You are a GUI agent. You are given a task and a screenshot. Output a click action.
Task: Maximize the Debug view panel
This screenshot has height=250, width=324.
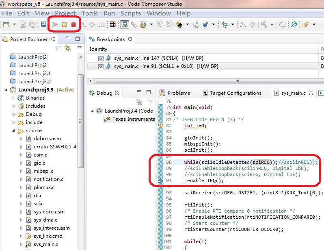(x=149, y=92)
